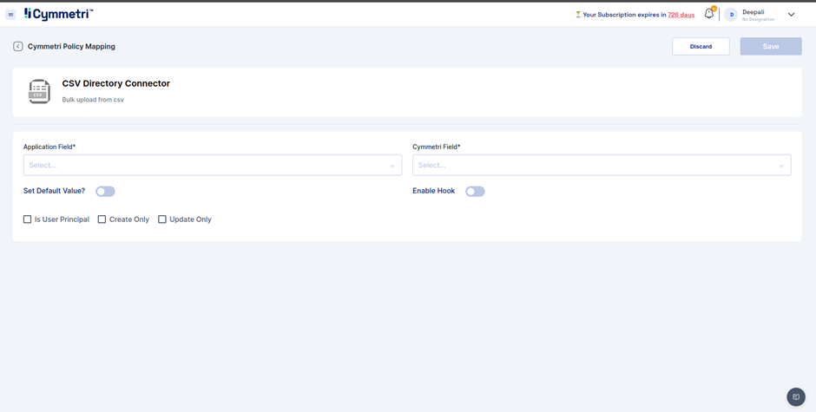
Task: Open the help guide floating icon
Action: (796, 397)
